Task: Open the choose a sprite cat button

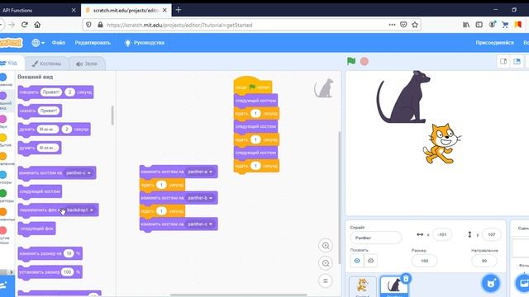Action: [x=490, y=283]
